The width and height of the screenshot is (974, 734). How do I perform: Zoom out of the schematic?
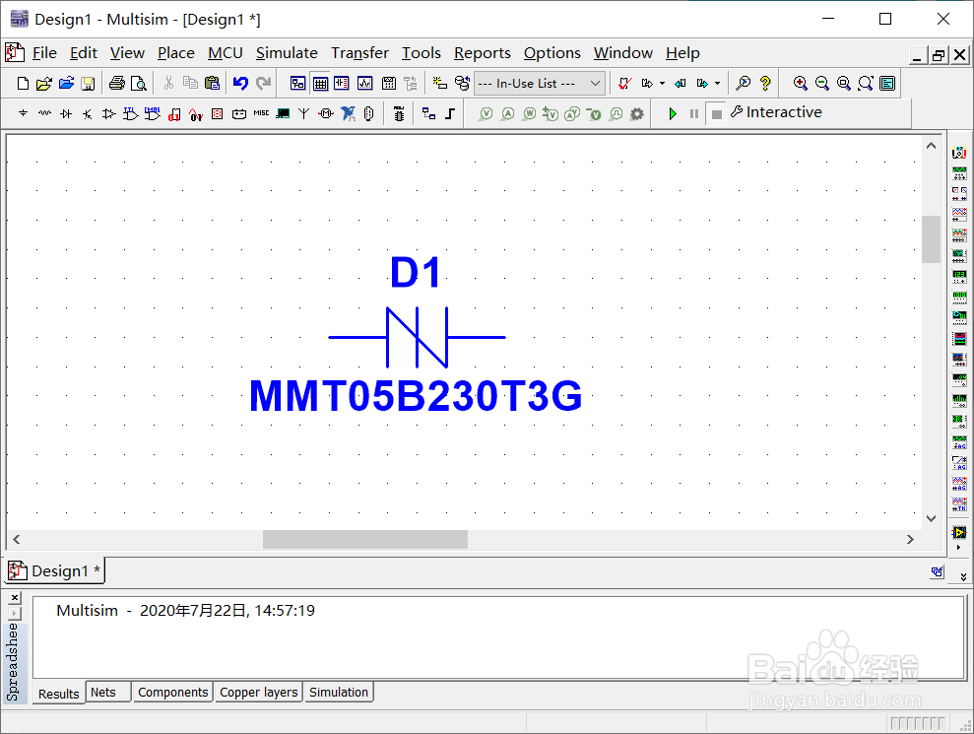[x=821, y=84]
